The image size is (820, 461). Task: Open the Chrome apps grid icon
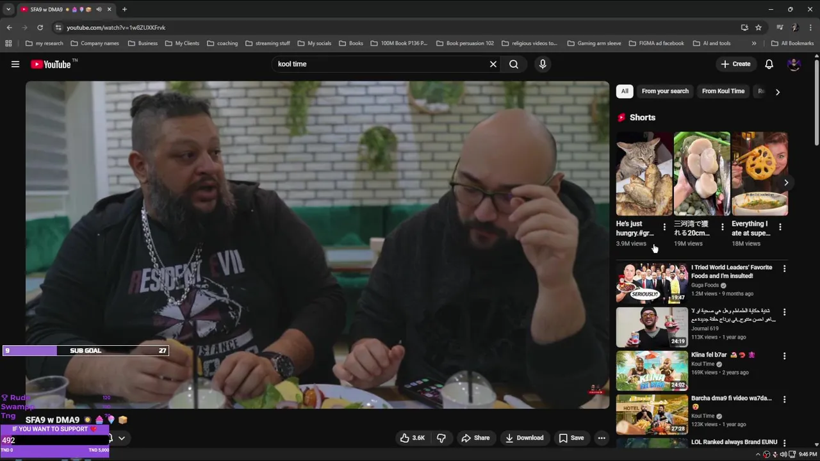(8, 44)
